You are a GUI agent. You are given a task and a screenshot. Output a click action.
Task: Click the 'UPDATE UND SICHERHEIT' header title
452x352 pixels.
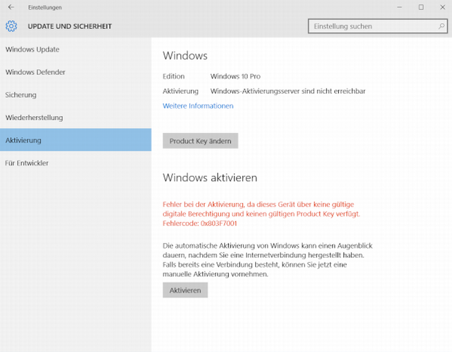[x=70, y=26]
